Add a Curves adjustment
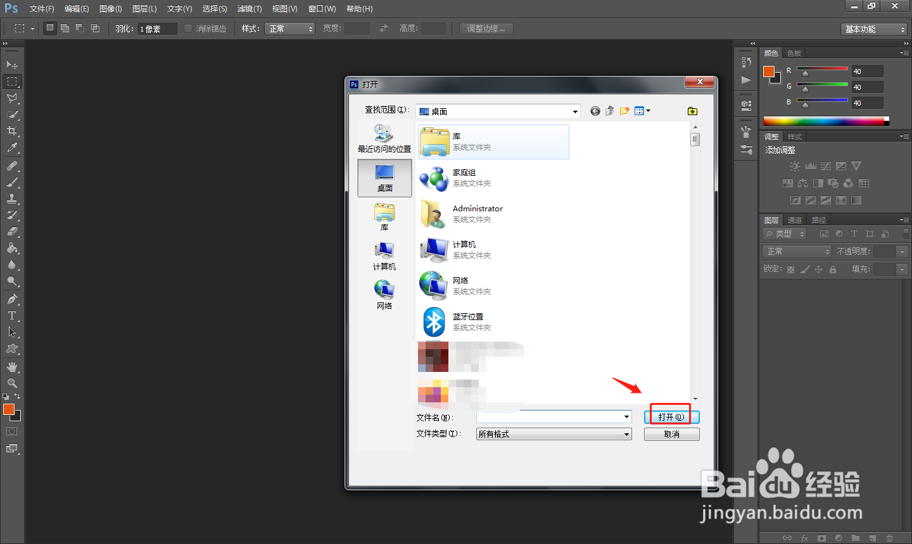The height and width of the screenshot is (544, 912). pyautogui.click(x=826, y=166)
